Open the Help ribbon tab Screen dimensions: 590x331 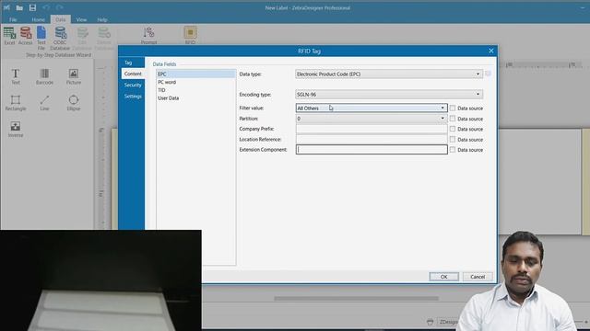[102, 19]
